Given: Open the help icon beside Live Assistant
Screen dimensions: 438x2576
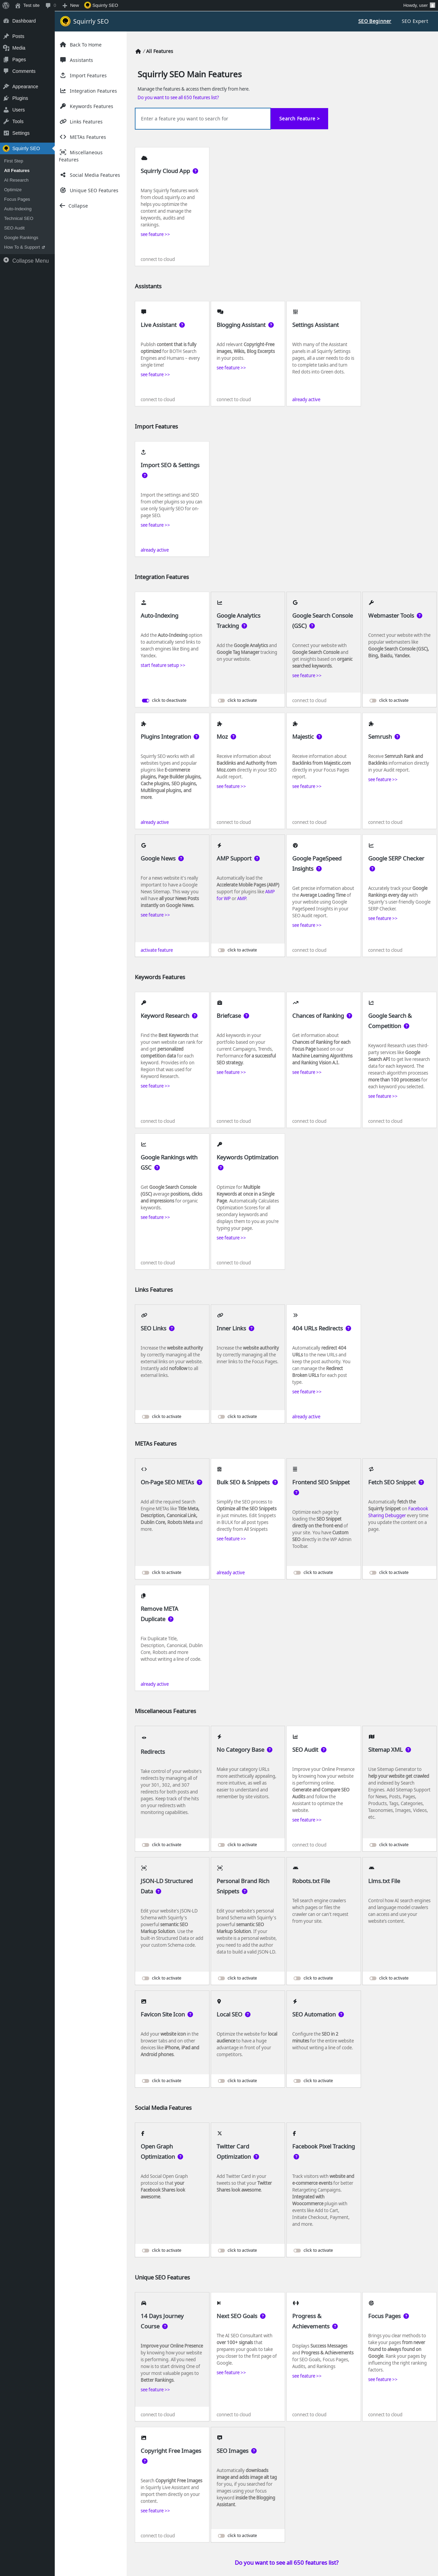Looking at the screenshot, I should [182, 325].
